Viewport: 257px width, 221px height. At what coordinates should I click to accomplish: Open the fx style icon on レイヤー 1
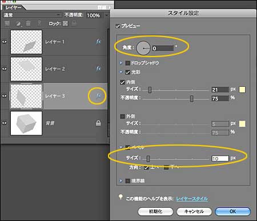[x=98, y=42]
